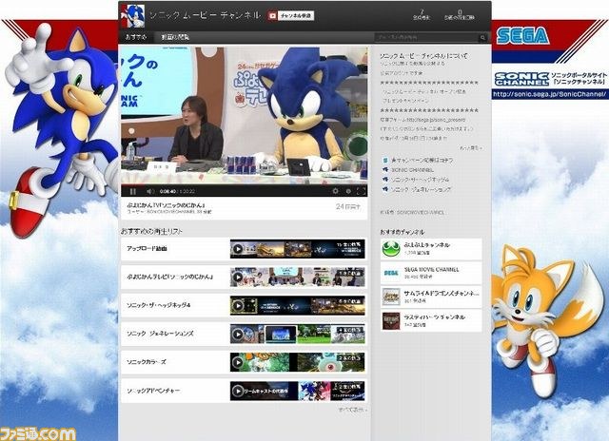The width and height of the screenshot is (609, 441).
Task: Play the ソニック・ザ・ヘッジホッグ4 playlist
Action: tap(238, 306)
